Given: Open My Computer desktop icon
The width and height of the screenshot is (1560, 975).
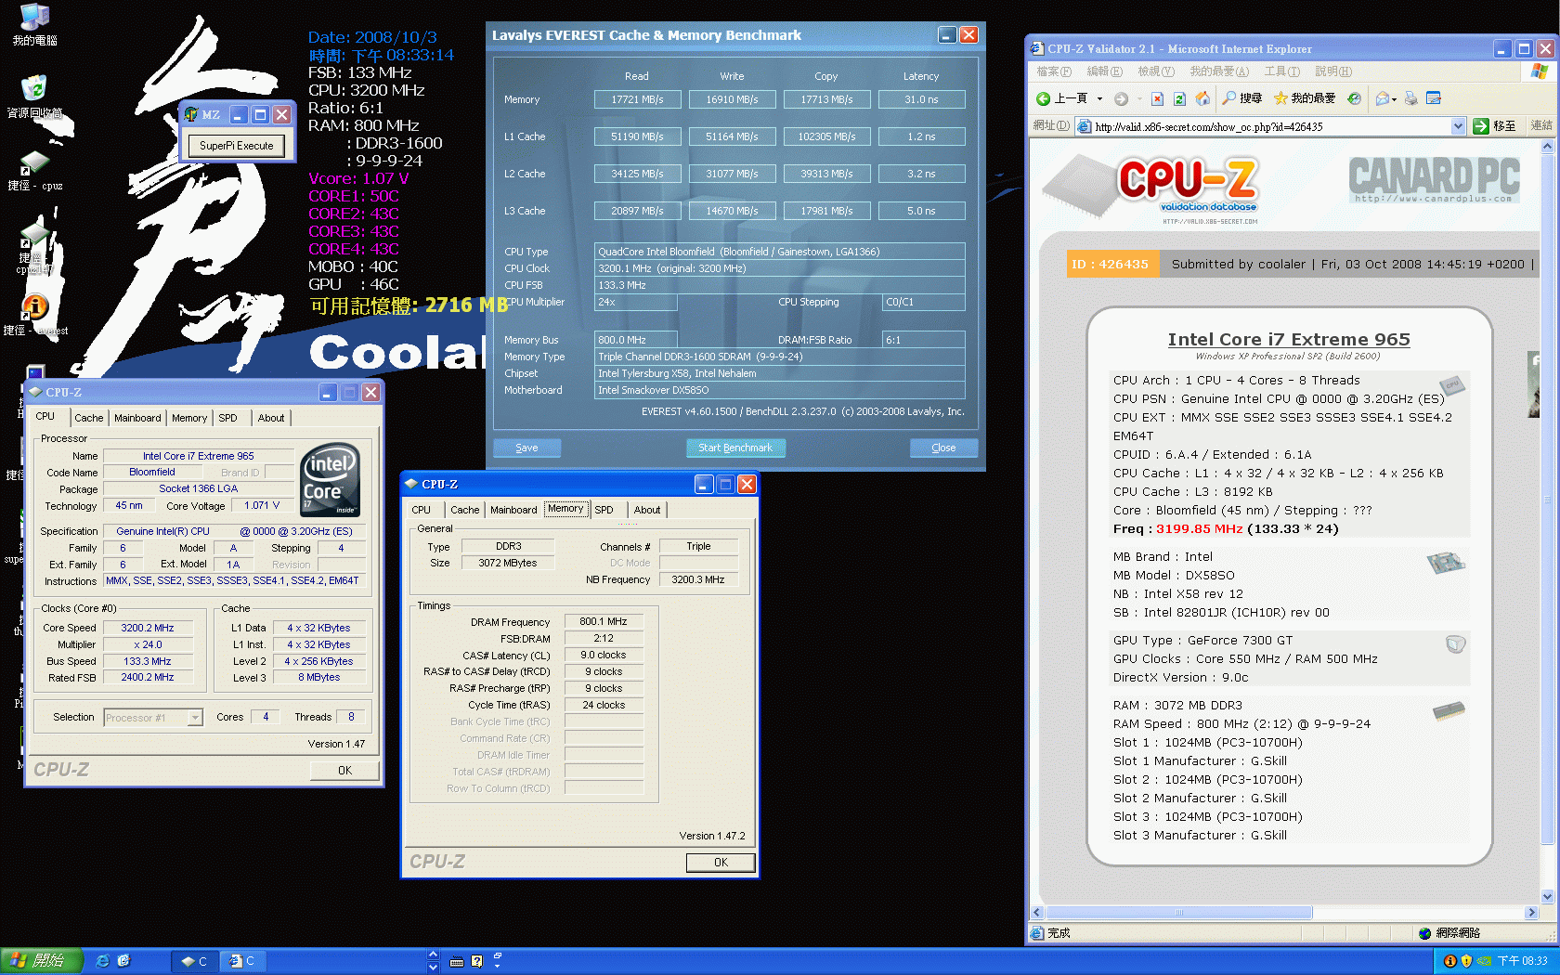Looking at the screenshot, I should click(x=34, y=25).
